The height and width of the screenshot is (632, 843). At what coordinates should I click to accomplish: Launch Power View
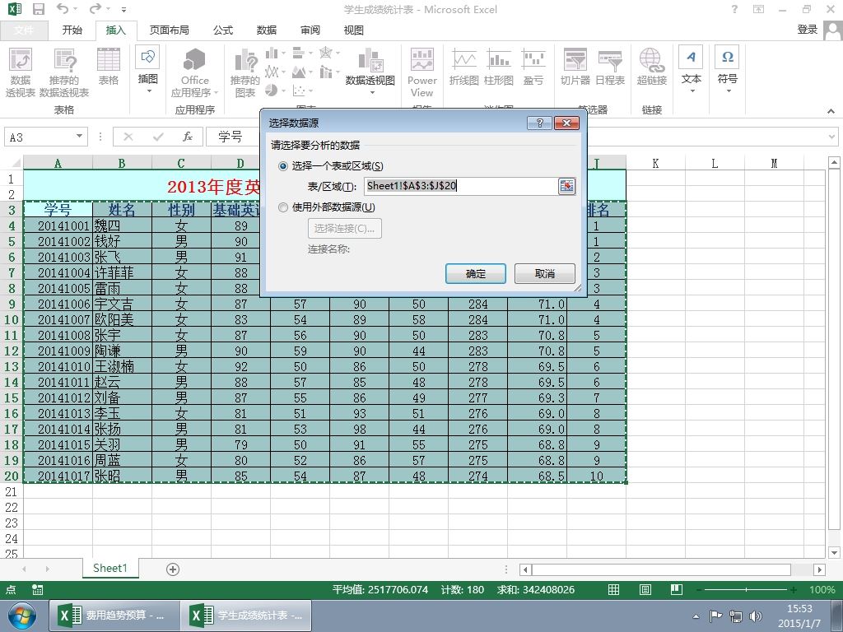pos(422,72)
